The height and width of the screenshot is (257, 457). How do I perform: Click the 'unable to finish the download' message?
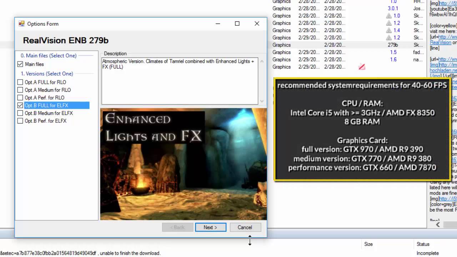[130, 253]
